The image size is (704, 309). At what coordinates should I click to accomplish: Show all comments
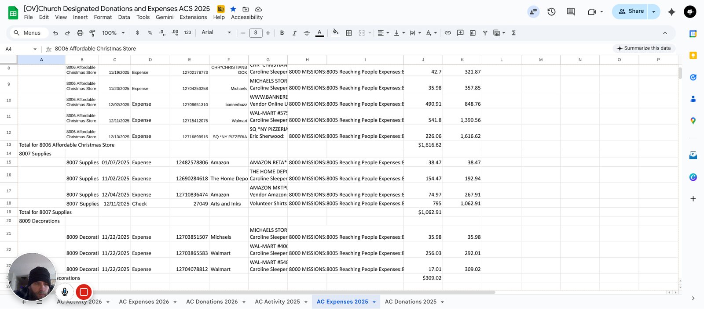tap(571, 12)
